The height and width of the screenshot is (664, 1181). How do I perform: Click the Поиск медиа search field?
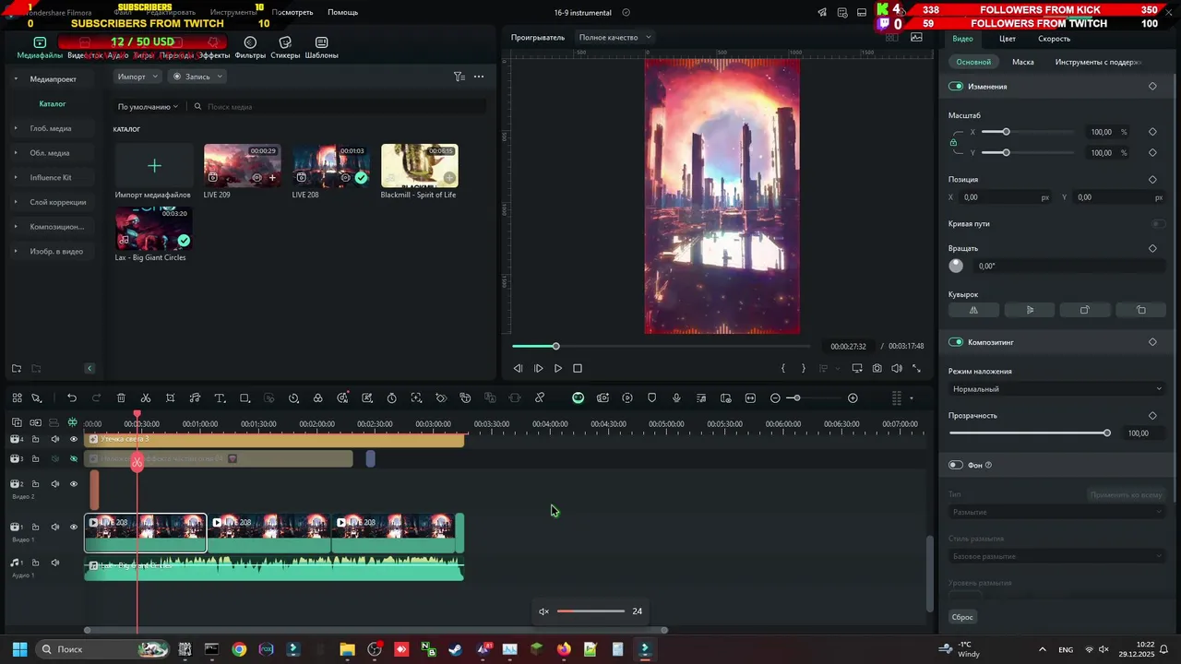338,107
